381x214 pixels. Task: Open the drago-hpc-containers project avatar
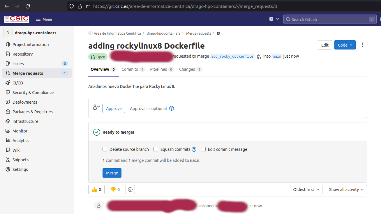point(8,33)
